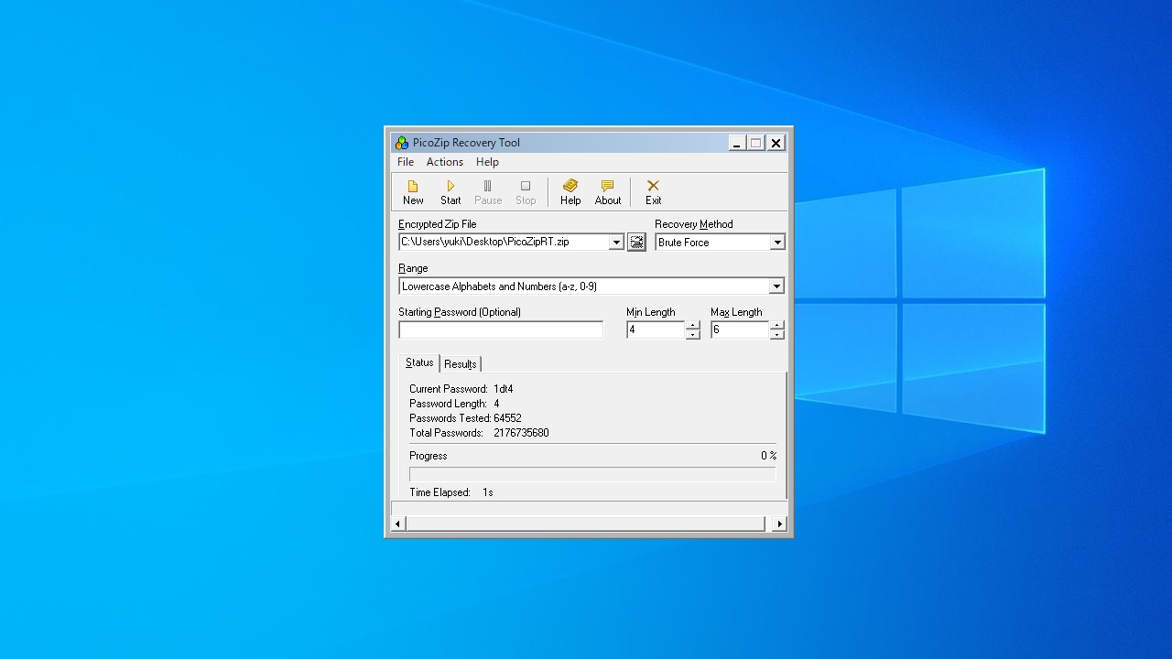Switch to the Status tab
Viewport: 1172px width, 659px height.
(419, 362)
